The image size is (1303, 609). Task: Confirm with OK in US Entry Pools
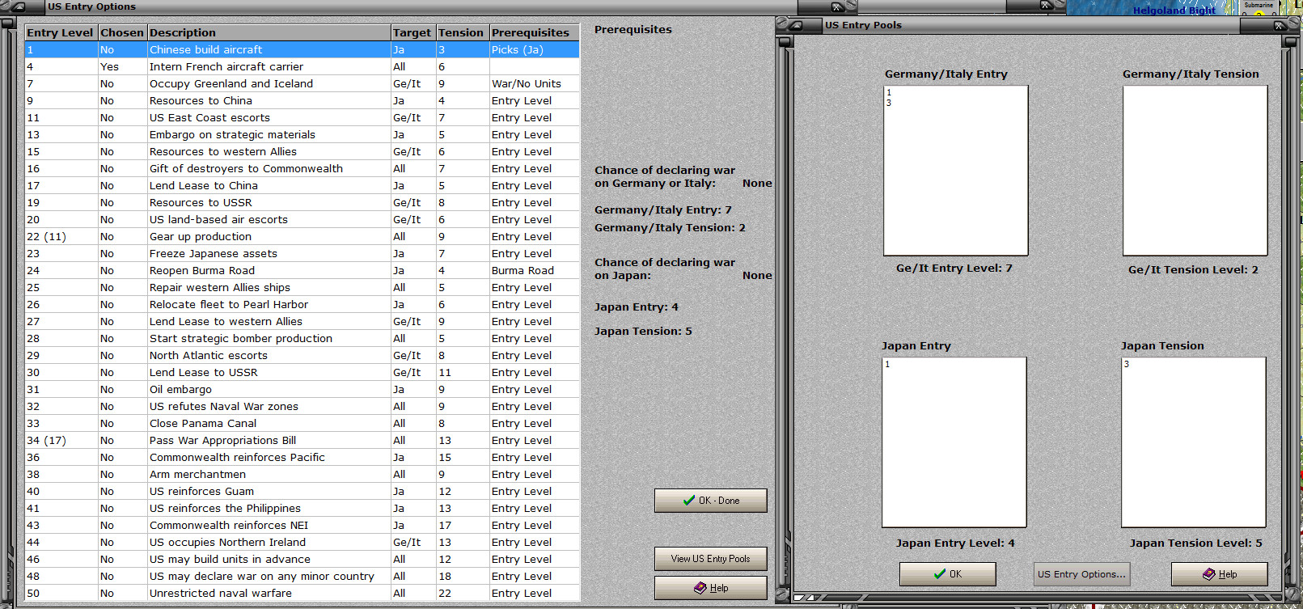[x=948, y=574]
